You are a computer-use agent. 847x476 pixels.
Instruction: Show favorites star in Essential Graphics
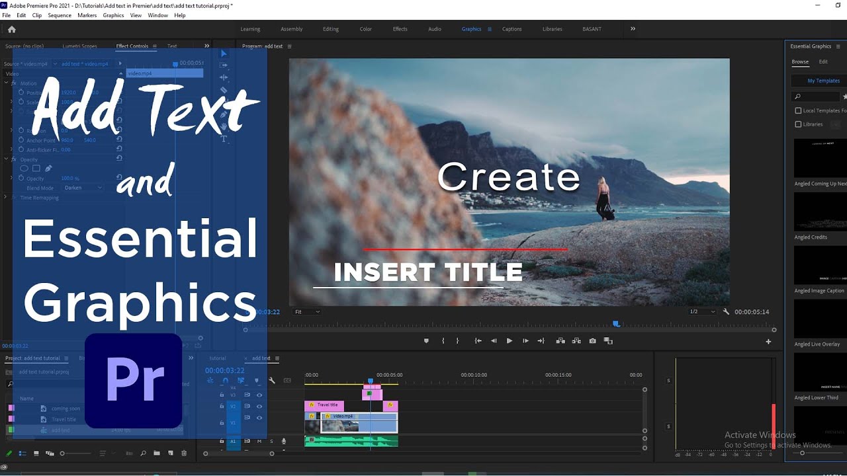pos(844,97)
